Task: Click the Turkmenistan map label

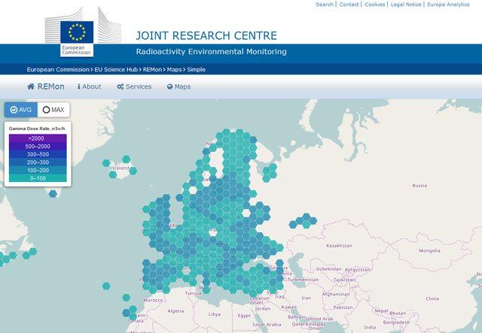Action: pyautogui.click(x=303, y=280)
